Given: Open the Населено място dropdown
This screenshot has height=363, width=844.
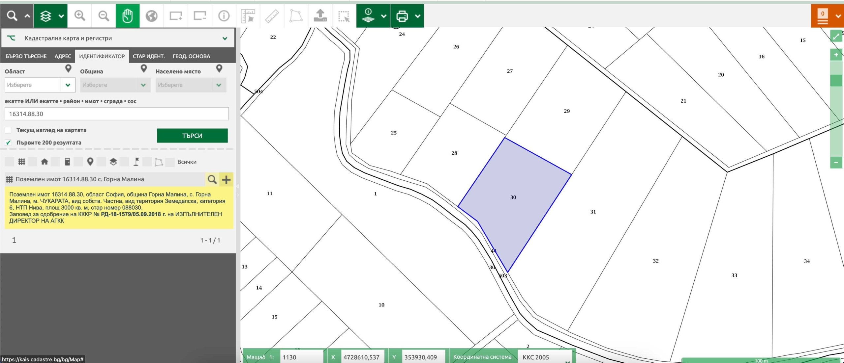Looking at the screenshot, I should (191, 85).
